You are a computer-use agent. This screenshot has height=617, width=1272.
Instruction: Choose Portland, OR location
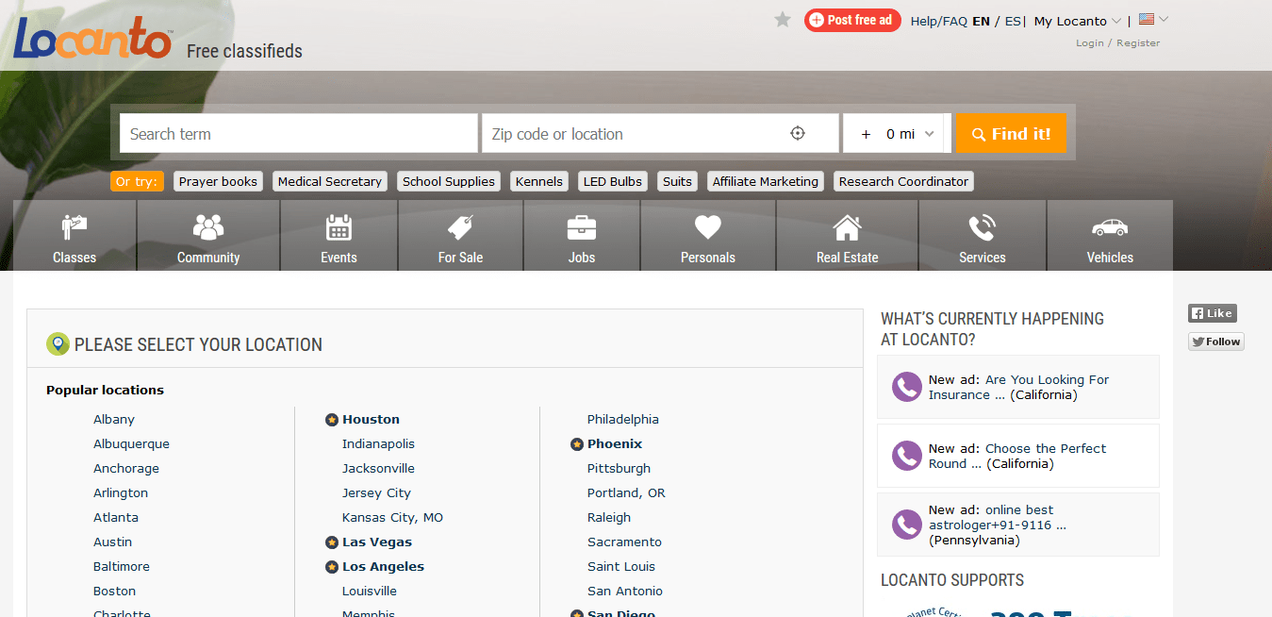(x=626, y=493)
